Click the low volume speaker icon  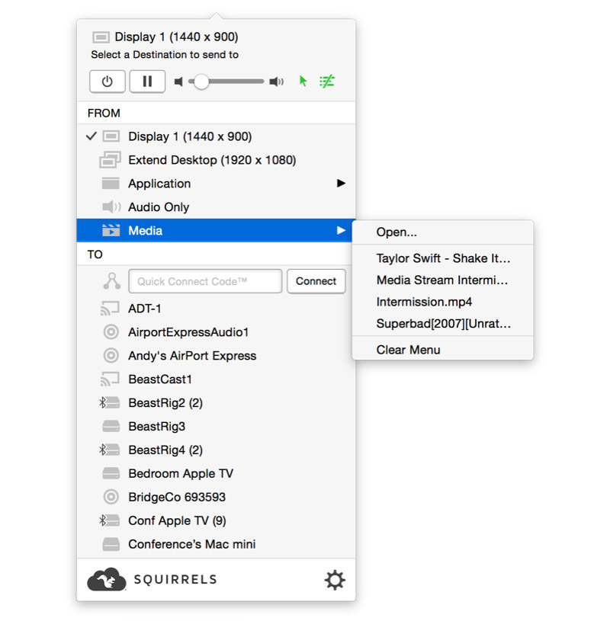(x=178, y=82)
